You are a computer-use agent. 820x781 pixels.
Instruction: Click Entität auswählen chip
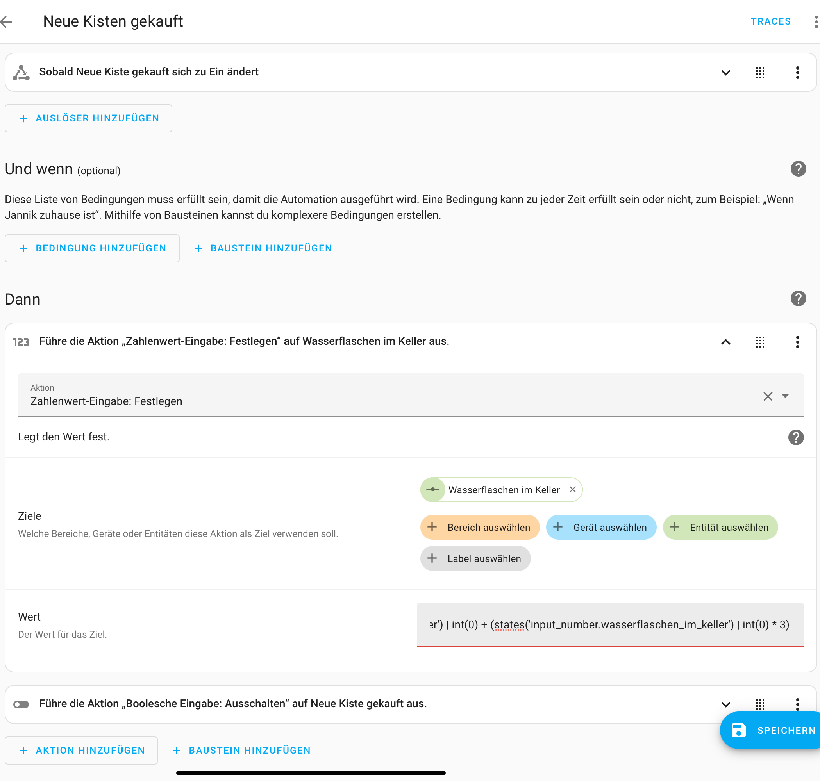coord(720,527)
